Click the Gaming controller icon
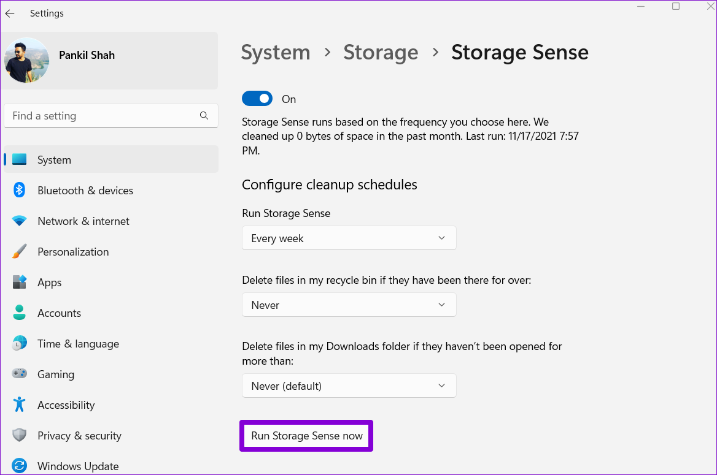This screenshot has height=475, width=717. point(19,374)
